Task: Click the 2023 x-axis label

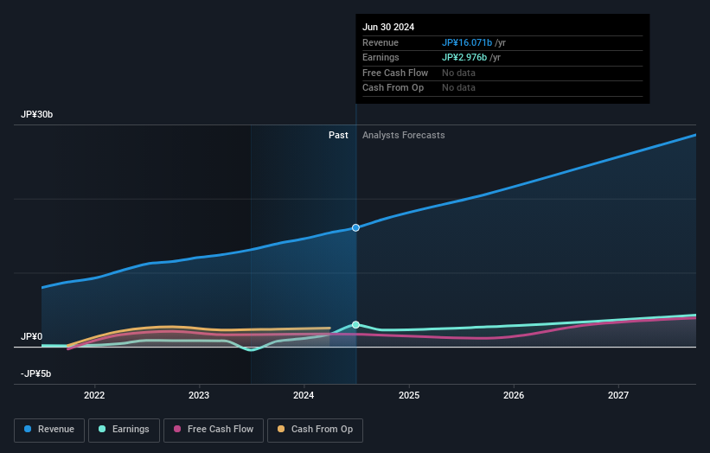Action: click(199, 395)
